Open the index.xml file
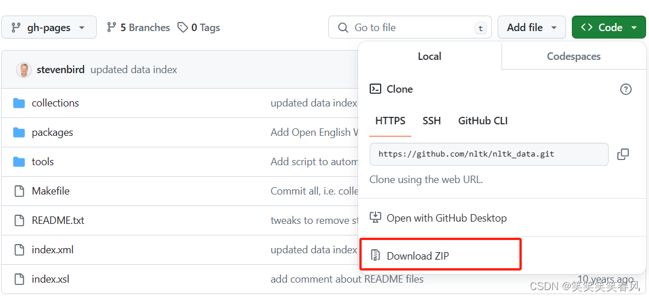 52,250
